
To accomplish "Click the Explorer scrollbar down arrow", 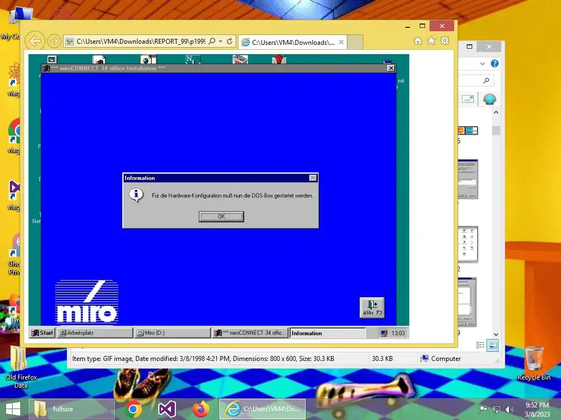I will [496, 335].
